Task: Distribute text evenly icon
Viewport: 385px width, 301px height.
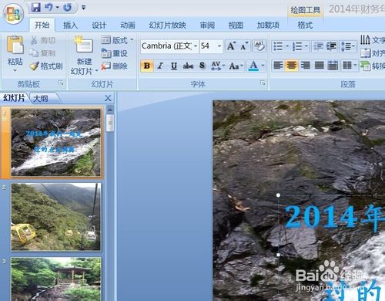Action: click(x=333, y=66)
